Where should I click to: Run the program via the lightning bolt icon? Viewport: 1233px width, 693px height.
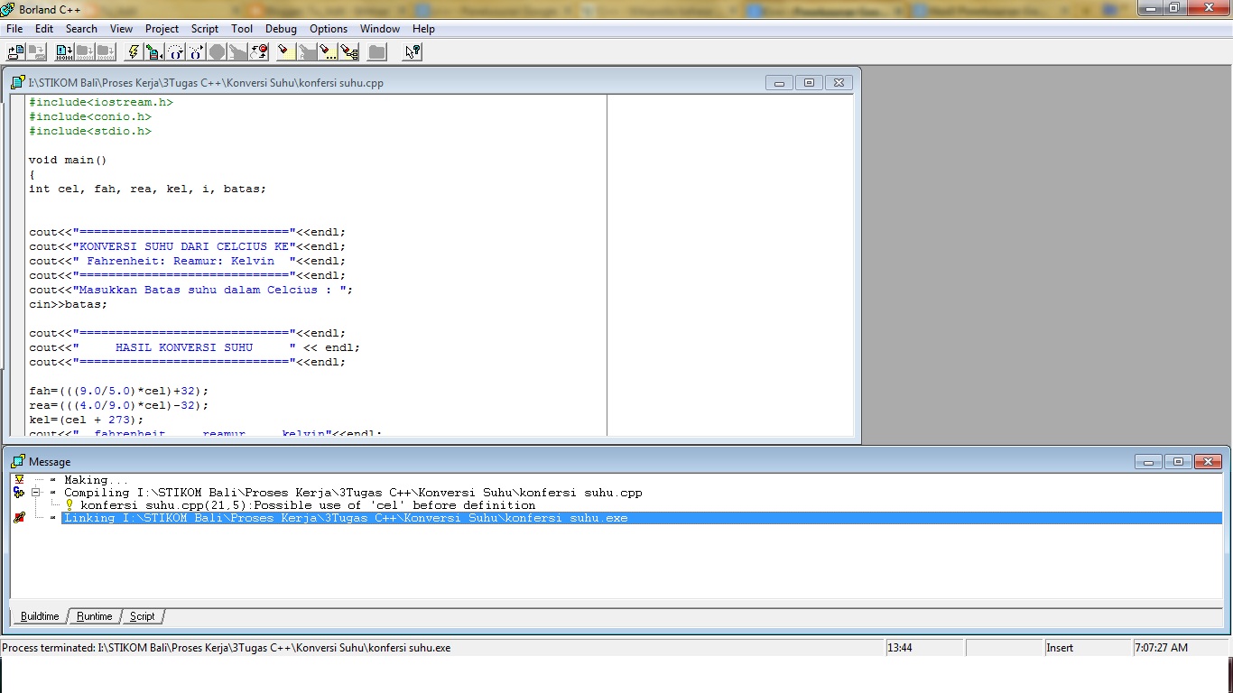tap(133, 51)
